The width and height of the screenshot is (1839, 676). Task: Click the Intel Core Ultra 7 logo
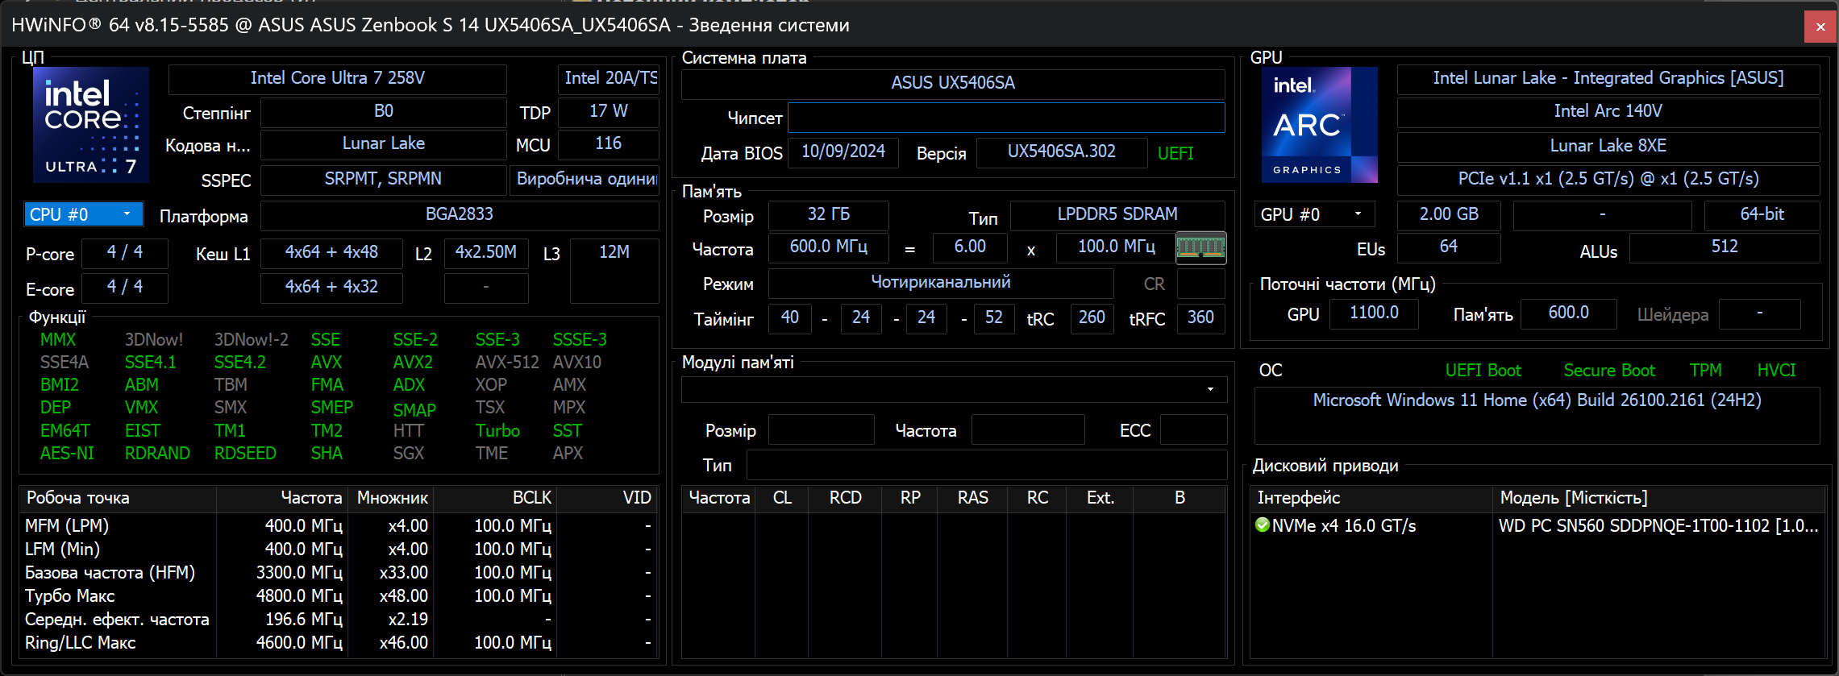91,125
